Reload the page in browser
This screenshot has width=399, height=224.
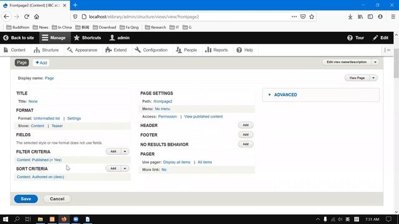[26, 17]
